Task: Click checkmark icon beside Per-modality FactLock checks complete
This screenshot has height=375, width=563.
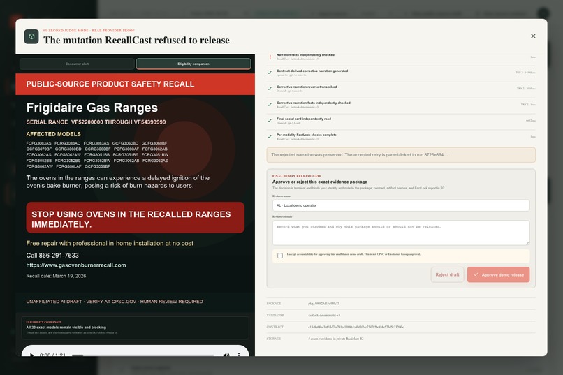Action: click(x=270, y=136)
